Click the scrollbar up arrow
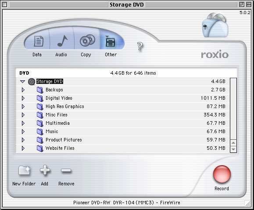The image size is (254, 210). pyautogui.click(x=233, y=143)
